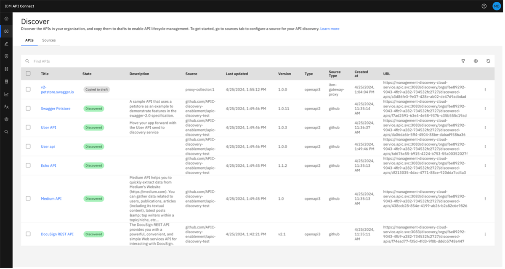Open table column settings gear icon

pyautogui.click(x=476, y=61)
